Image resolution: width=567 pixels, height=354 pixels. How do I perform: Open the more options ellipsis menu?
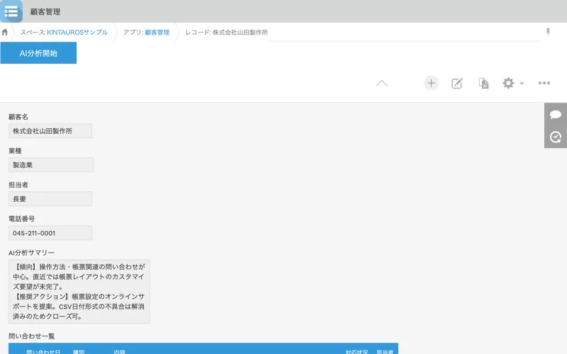[x=544, y=83]
